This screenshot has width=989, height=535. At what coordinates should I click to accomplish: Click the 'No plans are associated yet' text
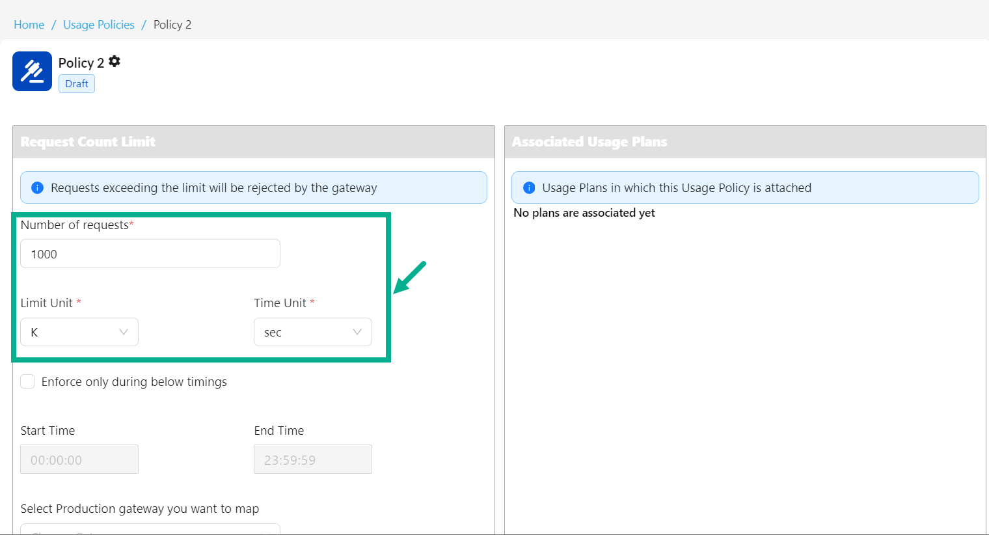tap(584, 213)
